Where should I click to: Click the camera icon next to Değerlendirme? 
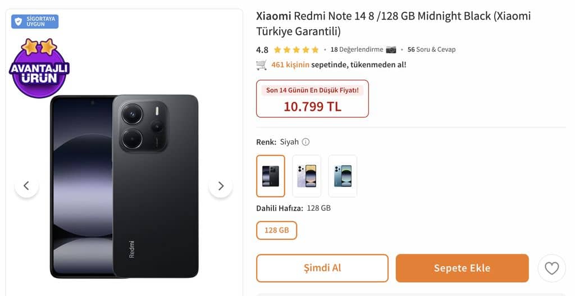pyautogui.click(x=391, y=49)
